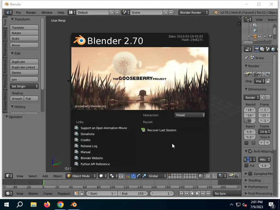Jump to previous keyframe
The height and width of the screenshot is (210, 280).
pyautogui.click(x=186, y=193)
